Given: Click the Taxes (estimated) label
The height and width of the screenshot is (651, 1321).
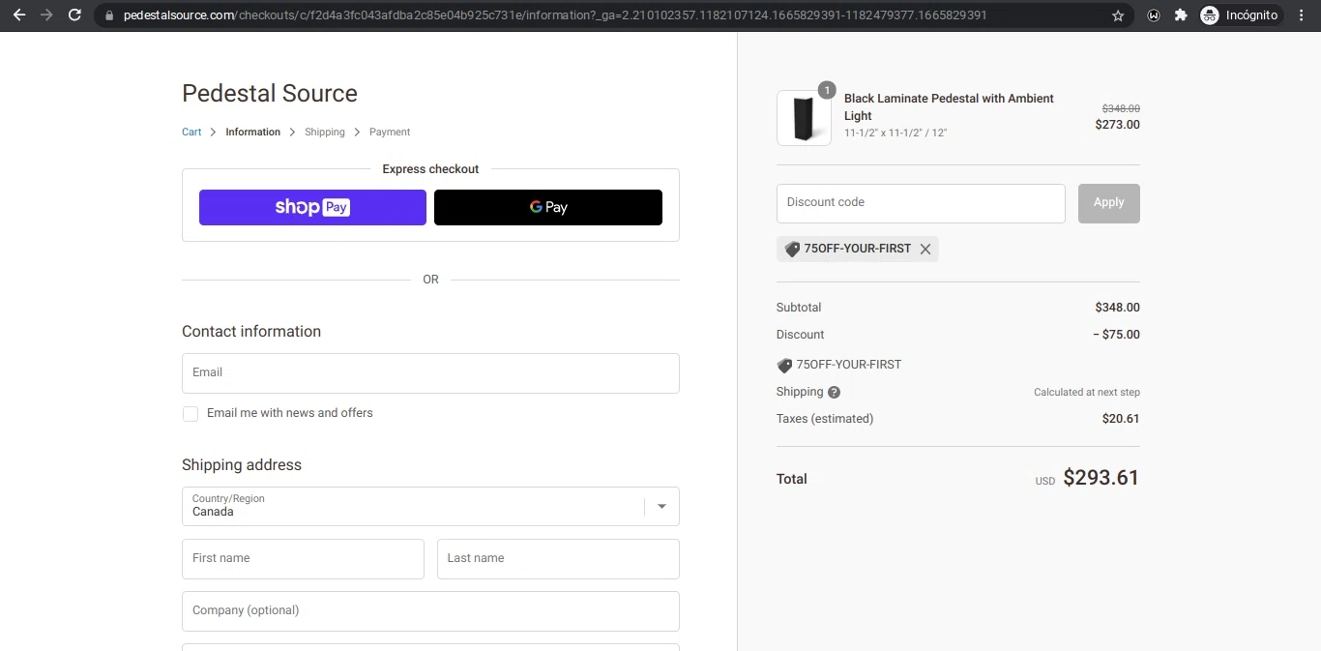Looking at the screenshot, I should tap(825, 419).
